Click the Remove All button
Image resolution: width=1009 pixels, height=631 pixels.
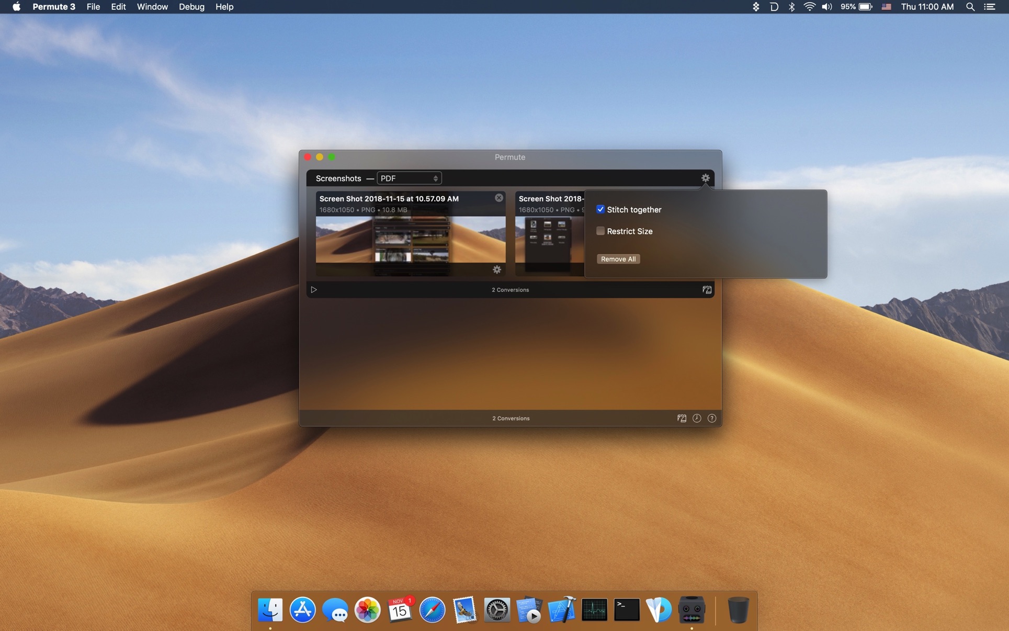[x=618, y=259]
